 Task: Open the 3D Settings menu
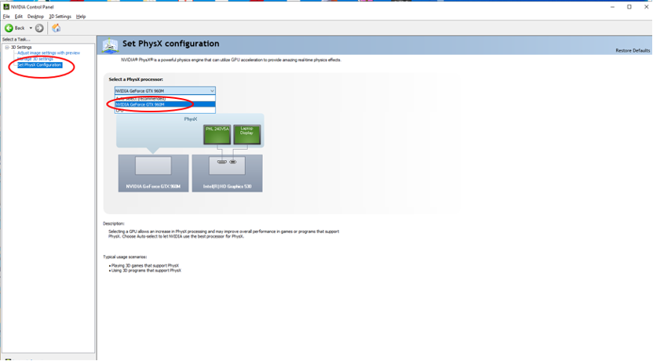(60, 16)
